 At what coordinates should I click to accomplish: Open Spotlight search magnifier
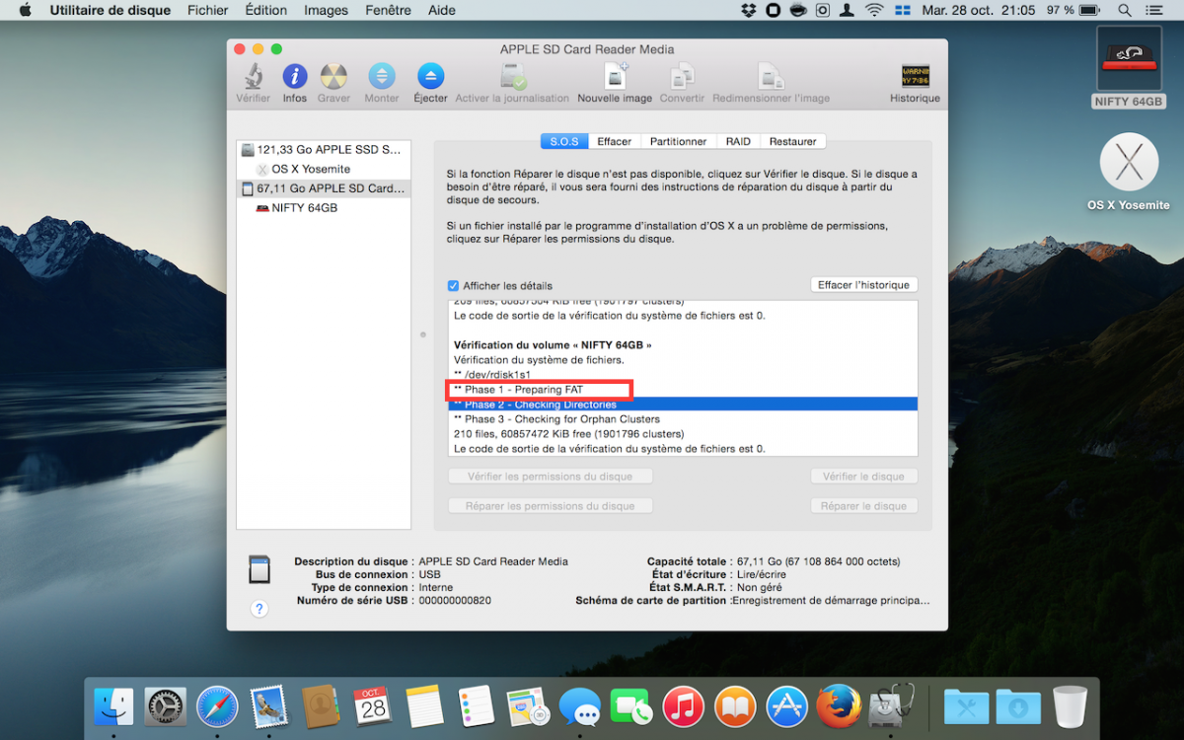point(1125,11)
